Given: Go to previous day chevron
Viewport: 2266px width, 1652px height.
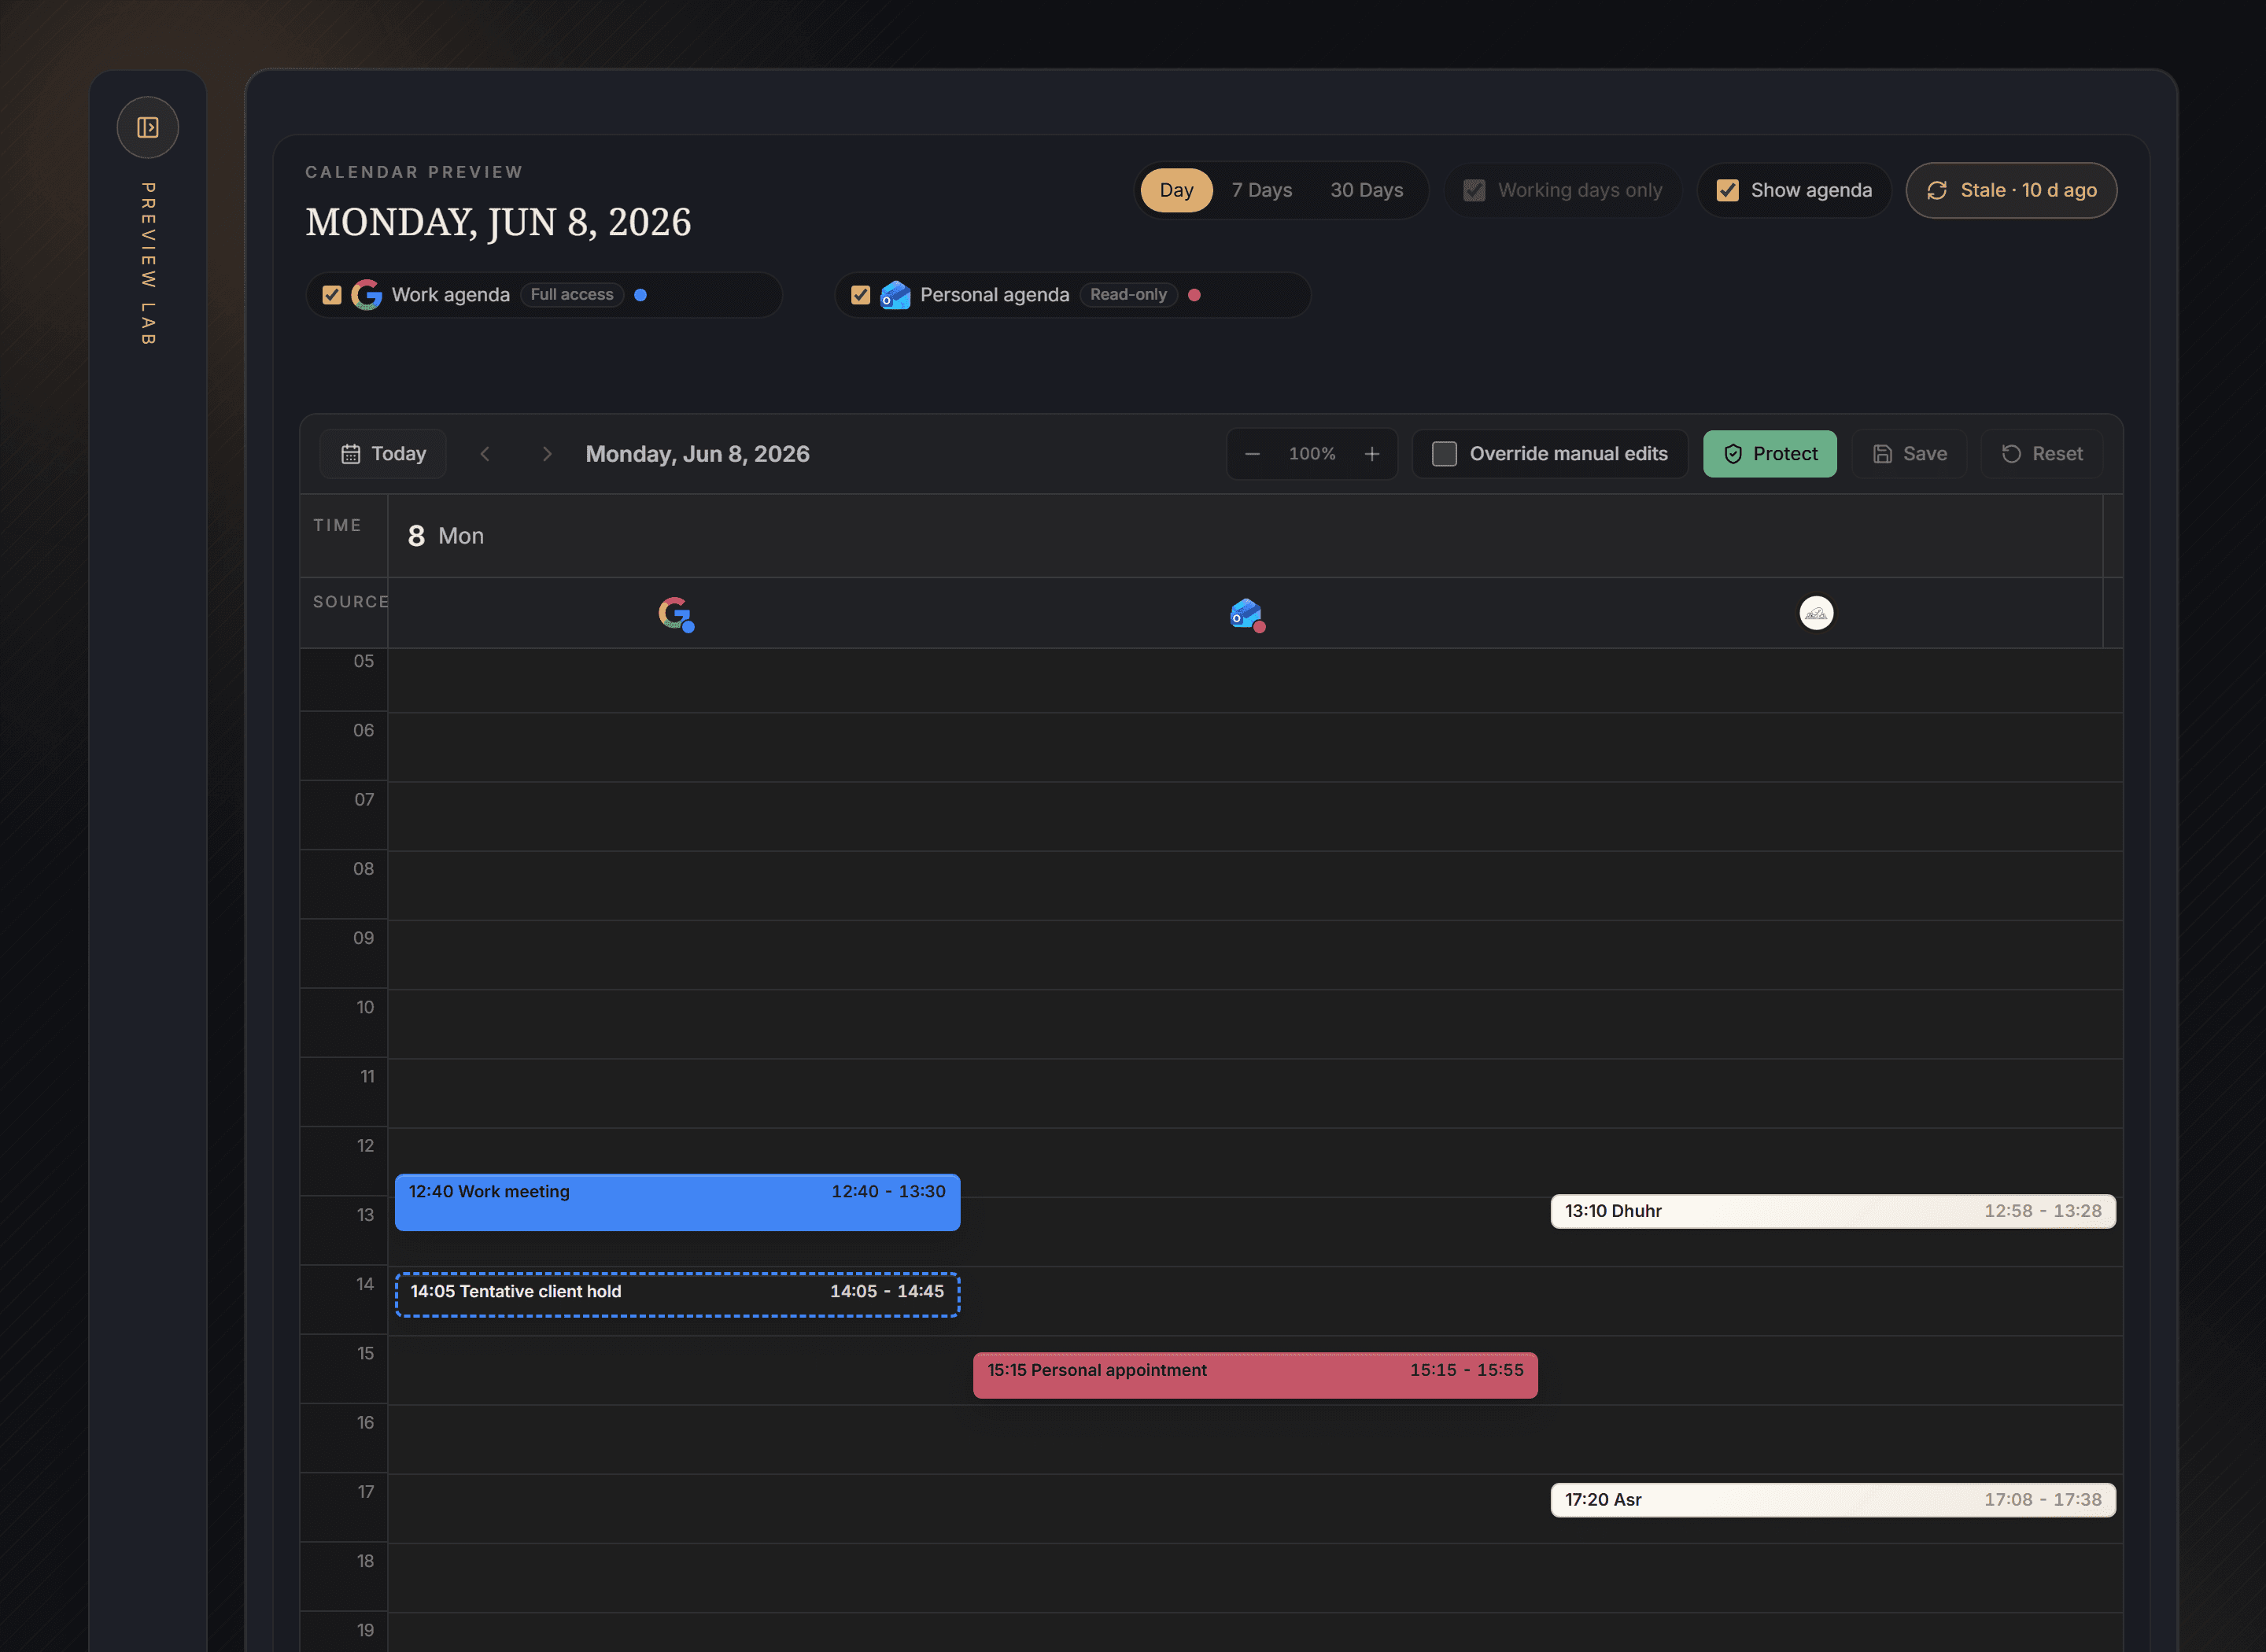Looking at the screenshot, I should 485,454.
